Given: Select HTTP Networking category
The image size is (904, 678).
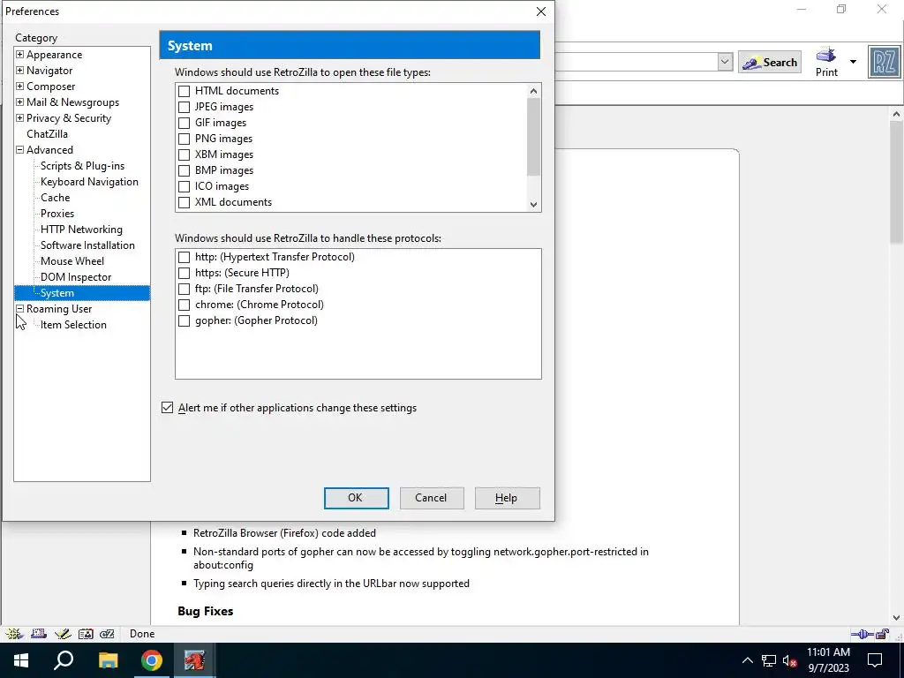Looking at the screenshot, I should (81, 230).
